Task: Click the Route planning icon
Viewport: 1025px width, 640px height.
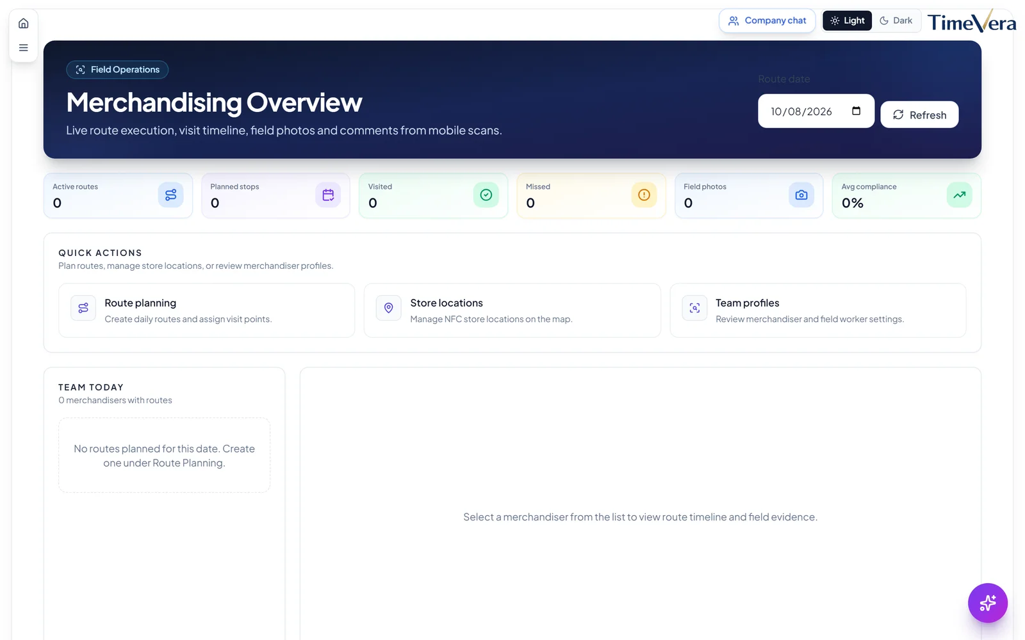Action: point(83,308)
